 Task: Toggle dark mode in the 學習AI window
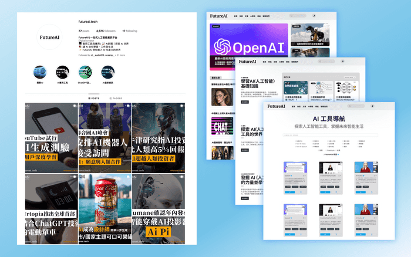point(342,61)
